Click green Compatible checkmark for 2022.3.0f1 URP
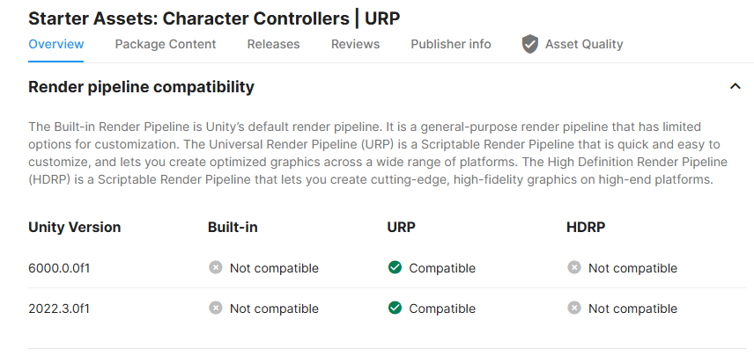The image size is (754, 363). [395, 308]
